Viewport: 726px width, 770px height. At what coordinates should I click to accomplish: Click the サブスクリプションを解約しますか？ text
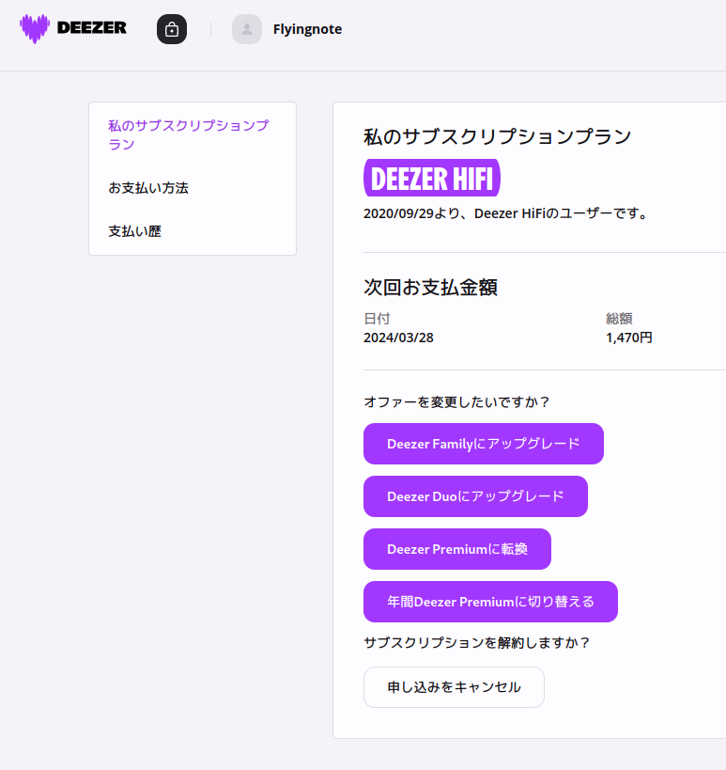[x=476, y=643]
